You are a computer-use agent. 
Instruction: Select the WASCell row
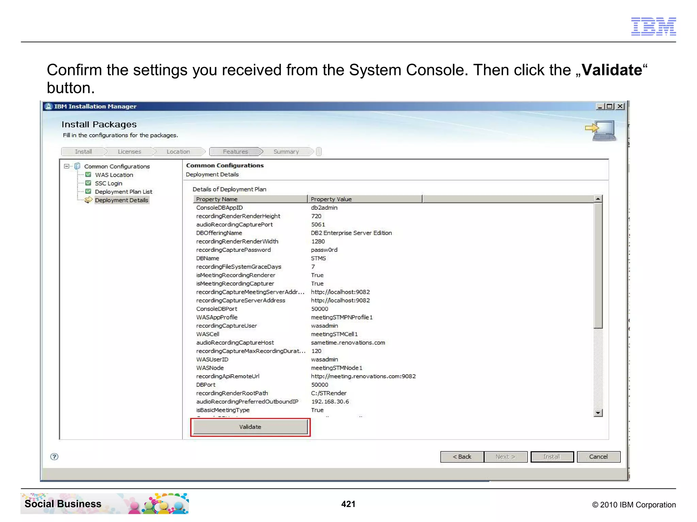point(393,334)
